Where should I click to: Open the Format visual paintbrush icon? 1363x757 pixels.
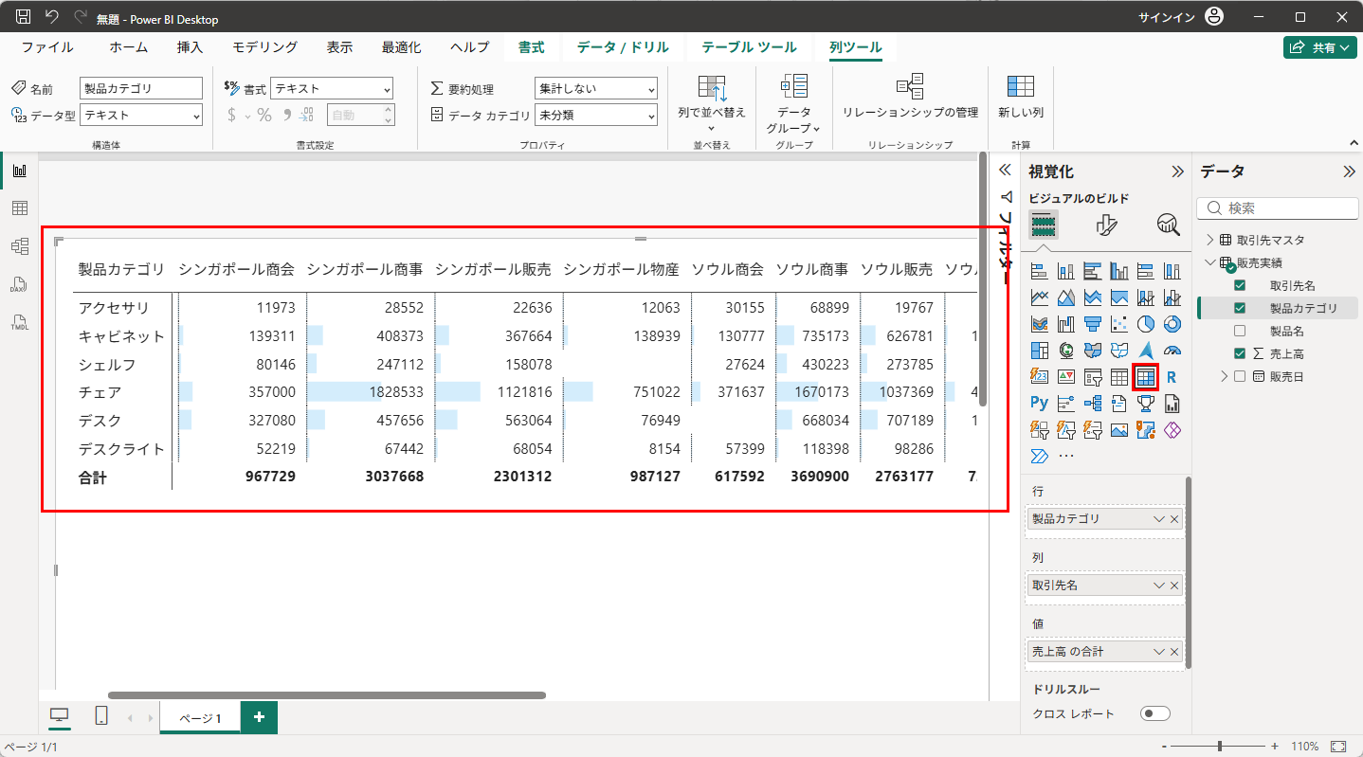pos(1106,225)
